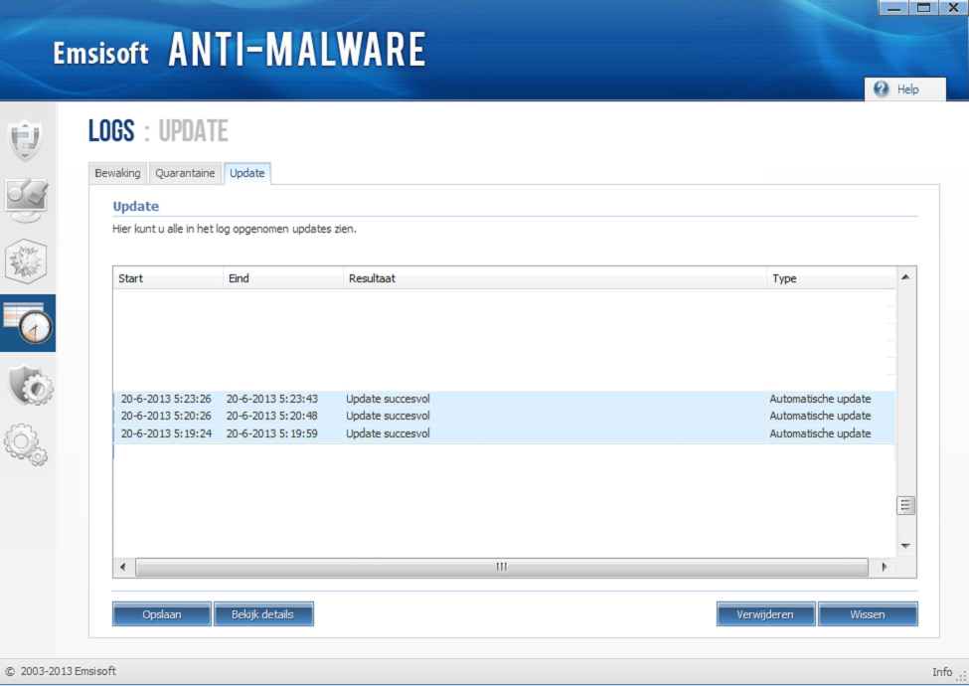Screen dimensions: 969x686
Task: Open the Help link
Action: pos(907,89)
